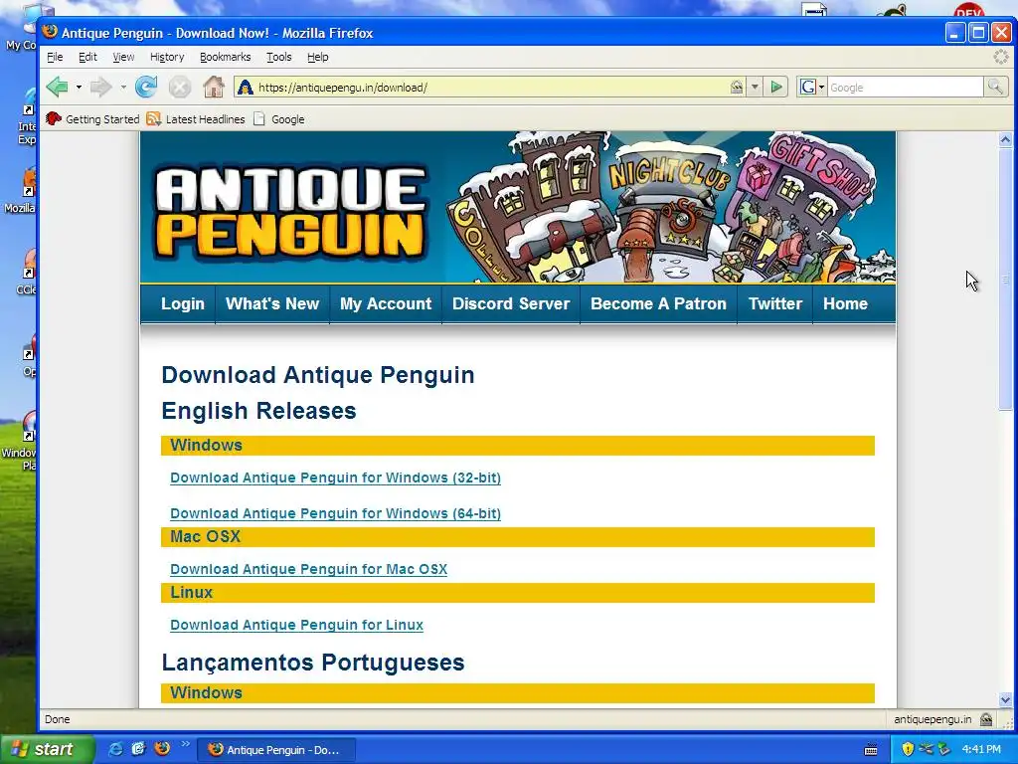Open the Back history dropdown arrow
Image resolution: width=1018 pixels, height=764 pixels.
pos(79,88)
